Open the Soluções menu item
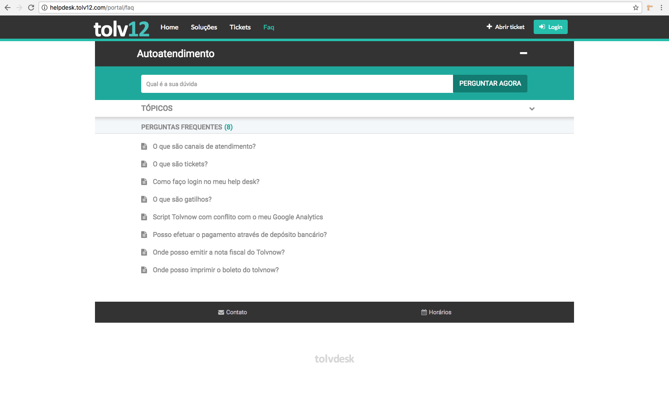This screenshot has height=400, width=669. point(204,27)
